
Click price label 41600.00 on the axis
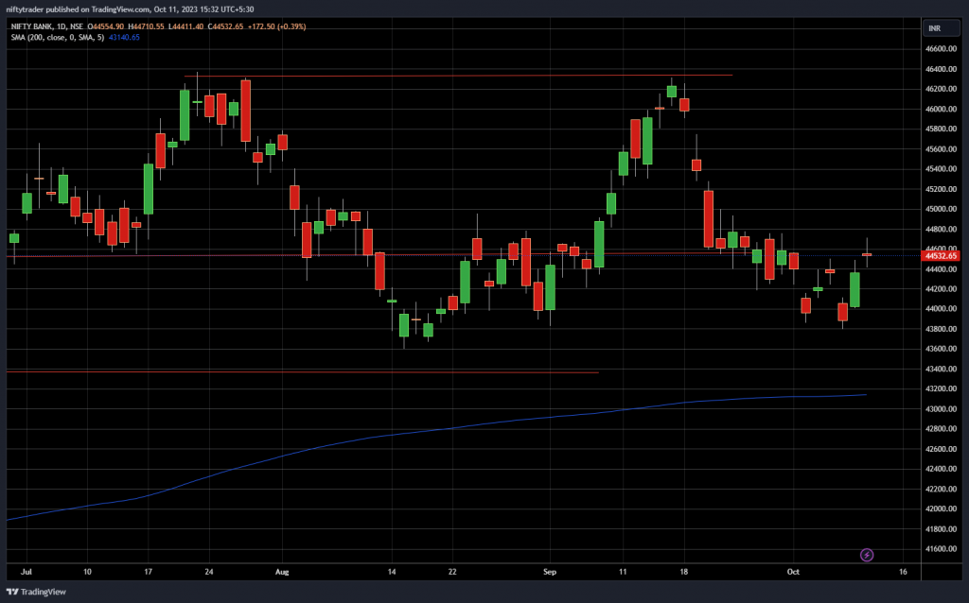coord(941,549)
